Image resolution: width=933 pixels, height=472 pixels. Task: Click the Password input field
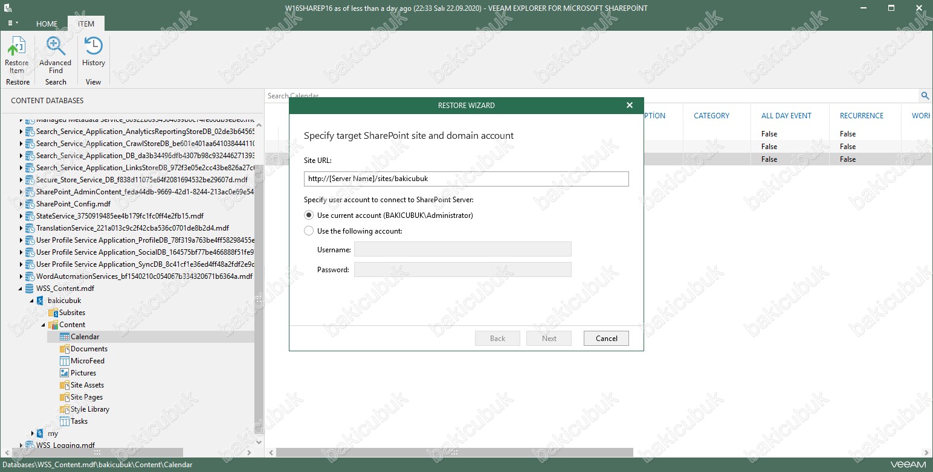[x=463, y=269]
